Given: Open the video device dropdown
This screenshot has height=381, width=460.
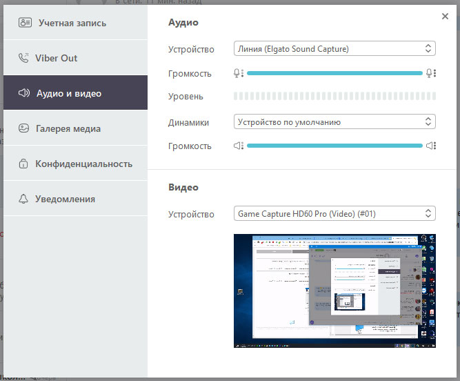Looking at the screenshot, I should (334, 213).
